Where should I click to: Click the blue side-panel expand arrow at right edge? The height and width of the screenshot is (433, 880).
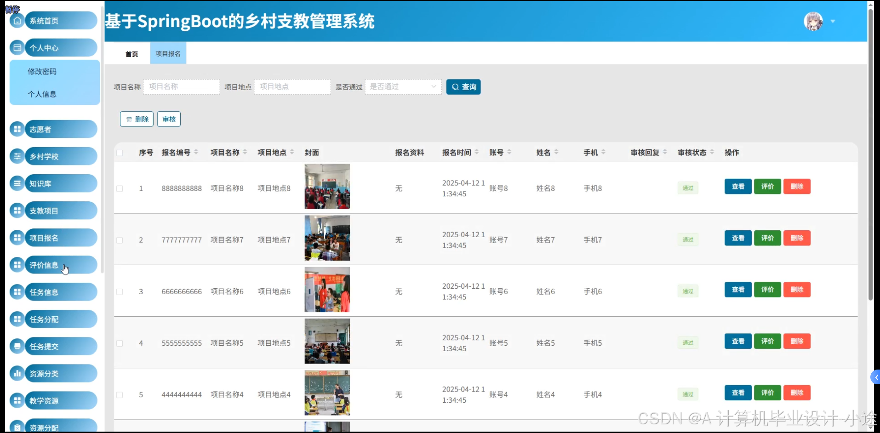(875, 377)
